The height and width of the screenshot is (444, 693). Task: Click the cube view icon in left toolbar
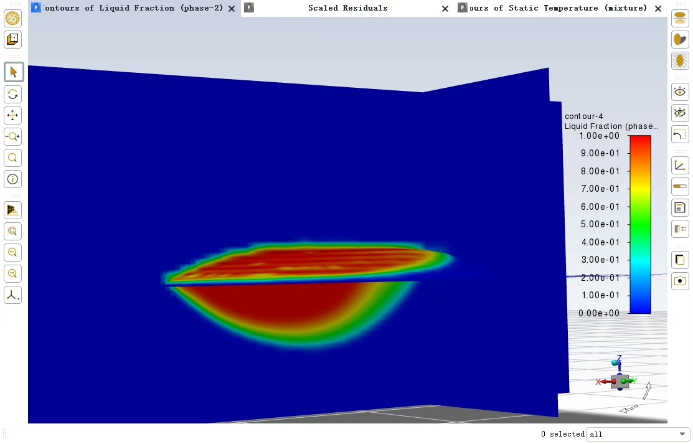[13, 39]
